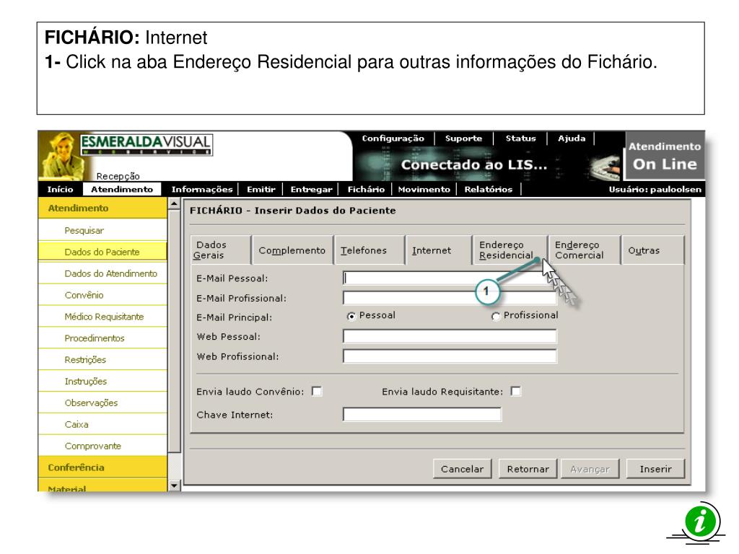Viewport: 739px width, 554px height.
Task: Check Envia laudo Requisitante checkbox
Action: (516, 392)
